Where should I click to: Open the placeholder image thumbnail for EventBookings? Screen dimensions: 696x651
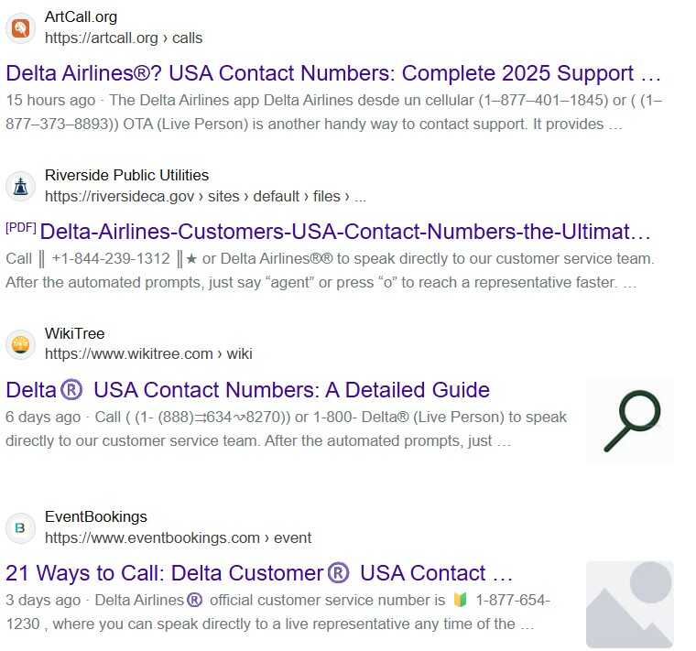pos(629,604)
